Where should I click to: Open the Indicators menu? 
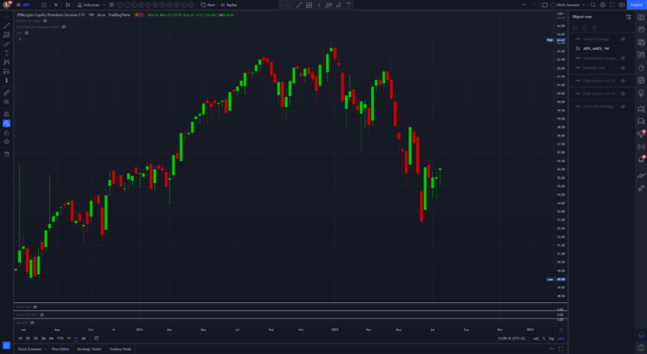click(x=90, y=5)
